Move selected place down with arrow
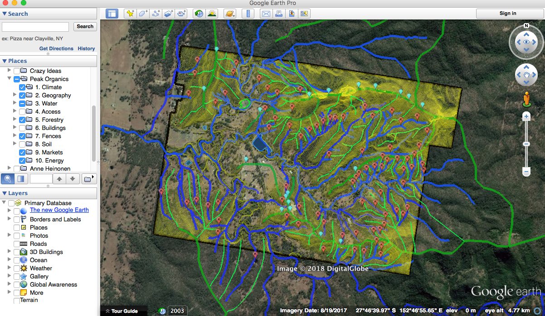Viewport: 545px width, 316px height. pyautogui.click(x=73, y=178)
